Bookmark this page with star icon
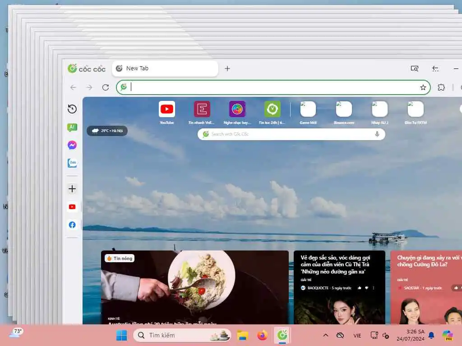 click(x=423, y=87)
